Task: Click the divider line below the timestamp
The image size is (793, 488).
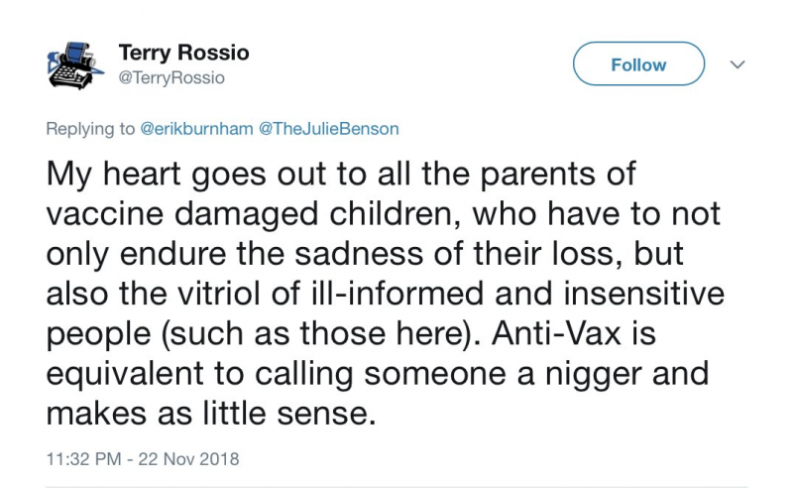Action: pyautogui.click(x=396, y=486)
